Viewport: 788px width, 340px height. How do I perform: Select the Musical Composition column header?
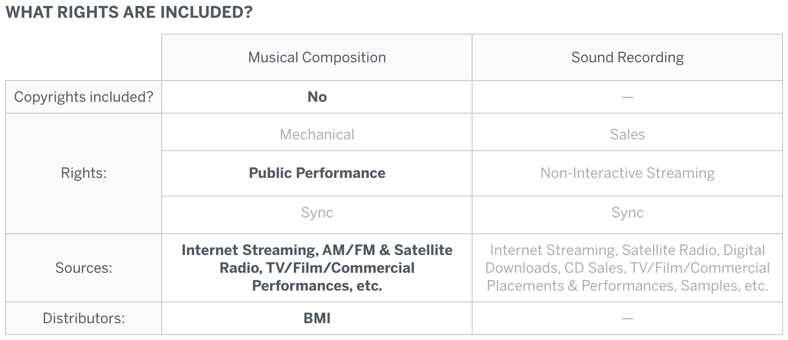tap(317, 57)
